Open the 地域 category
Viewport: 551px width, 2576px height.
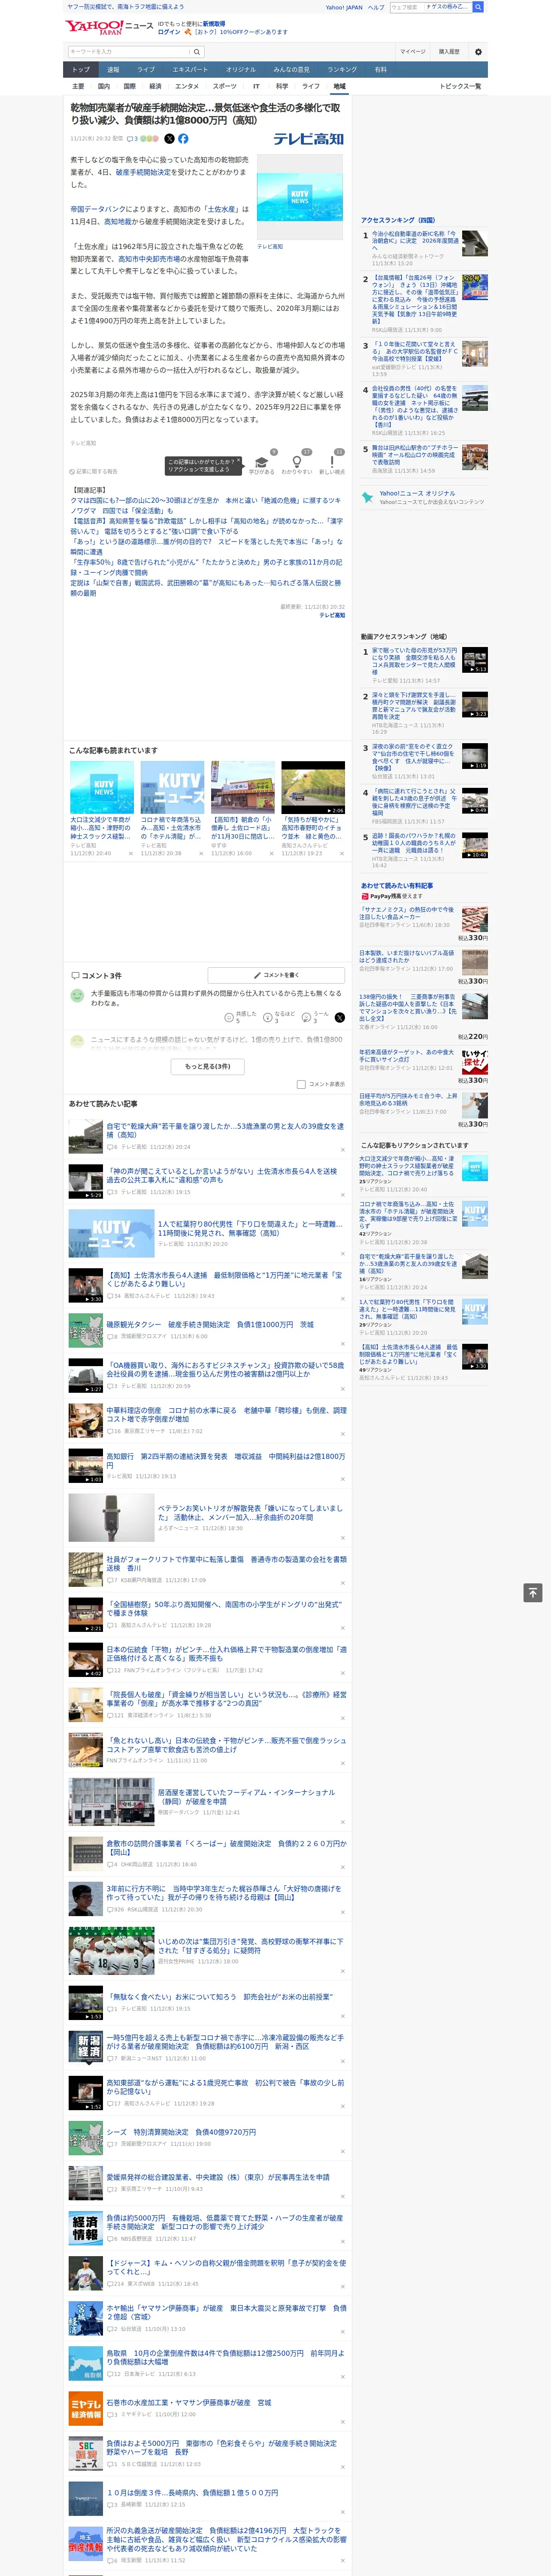click(x=340, y=86)
